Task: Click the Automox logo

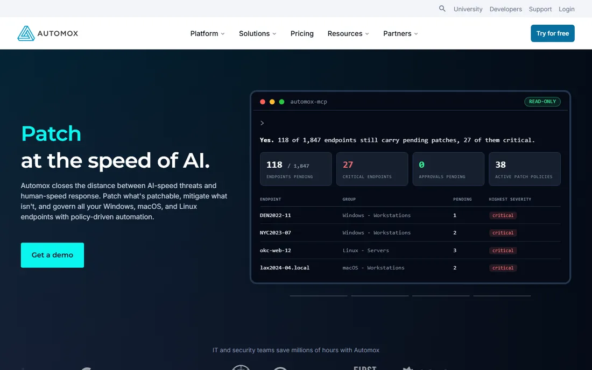Action: click(47, 33)
